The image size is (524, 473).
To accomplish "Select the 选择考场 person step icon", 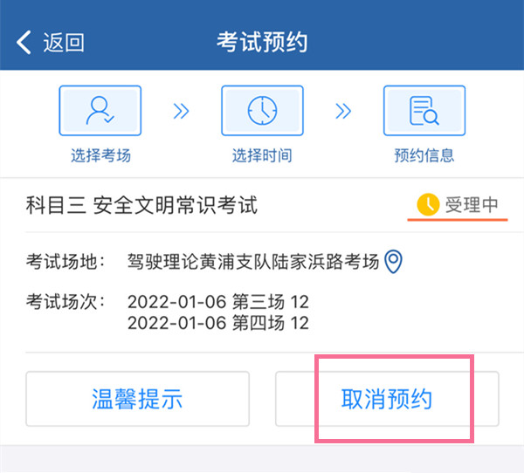I will (100, 110).
